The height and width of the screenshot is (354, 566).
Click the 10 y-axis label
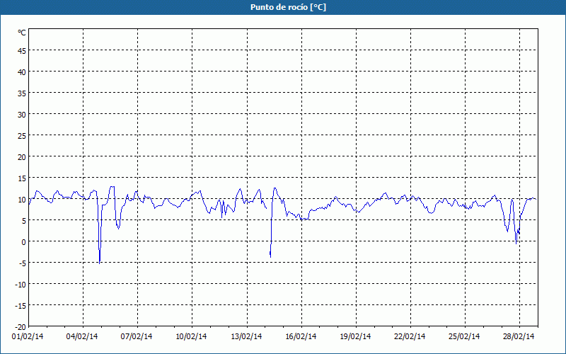click(22, 200)
